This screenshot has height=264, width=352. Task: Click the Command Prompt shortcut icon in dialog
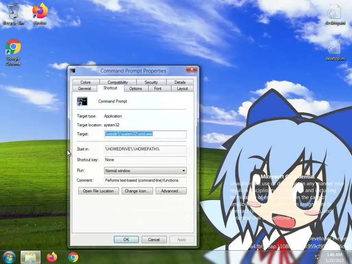tap(82, 101)
